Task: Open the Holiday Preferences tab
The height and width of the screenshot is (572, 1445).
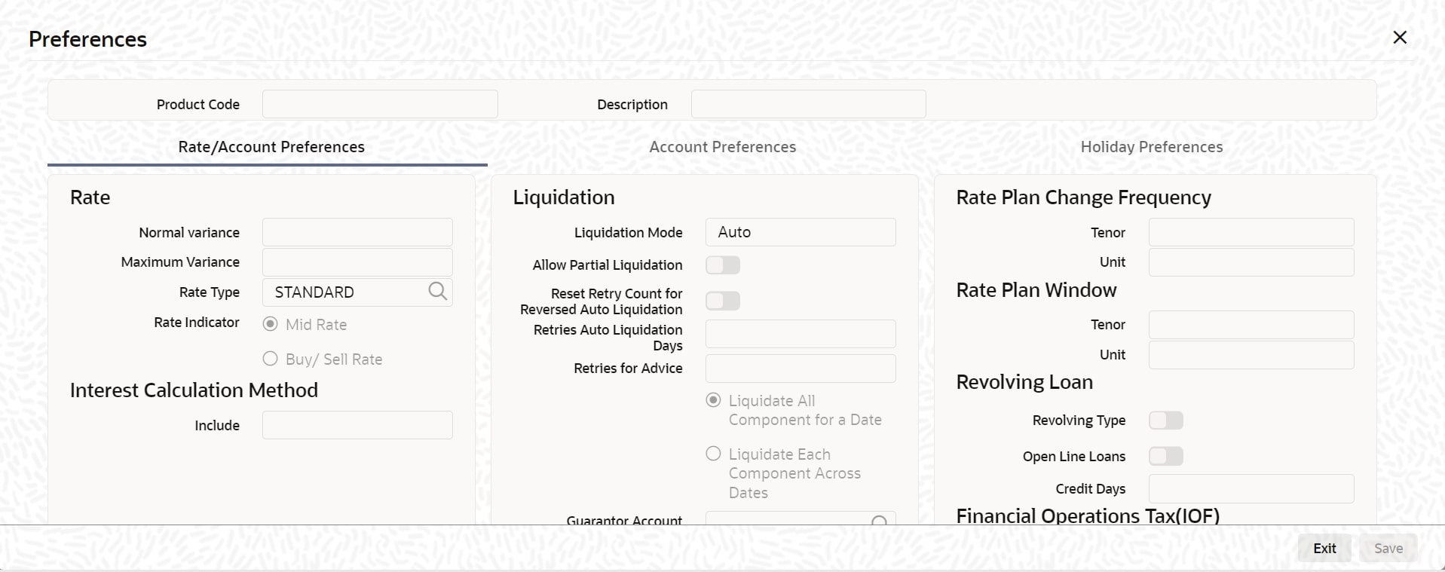Action: 1151,147
